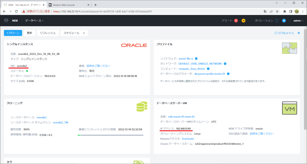Open compute_2cpu_8mem profile link
This screenshot has height=164, width=307.
(x=192, y=69)
